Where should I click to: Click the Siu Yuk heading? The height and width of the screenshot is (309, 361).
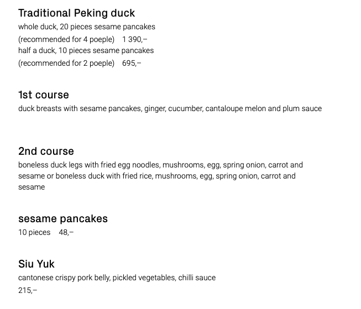(36, 264)
